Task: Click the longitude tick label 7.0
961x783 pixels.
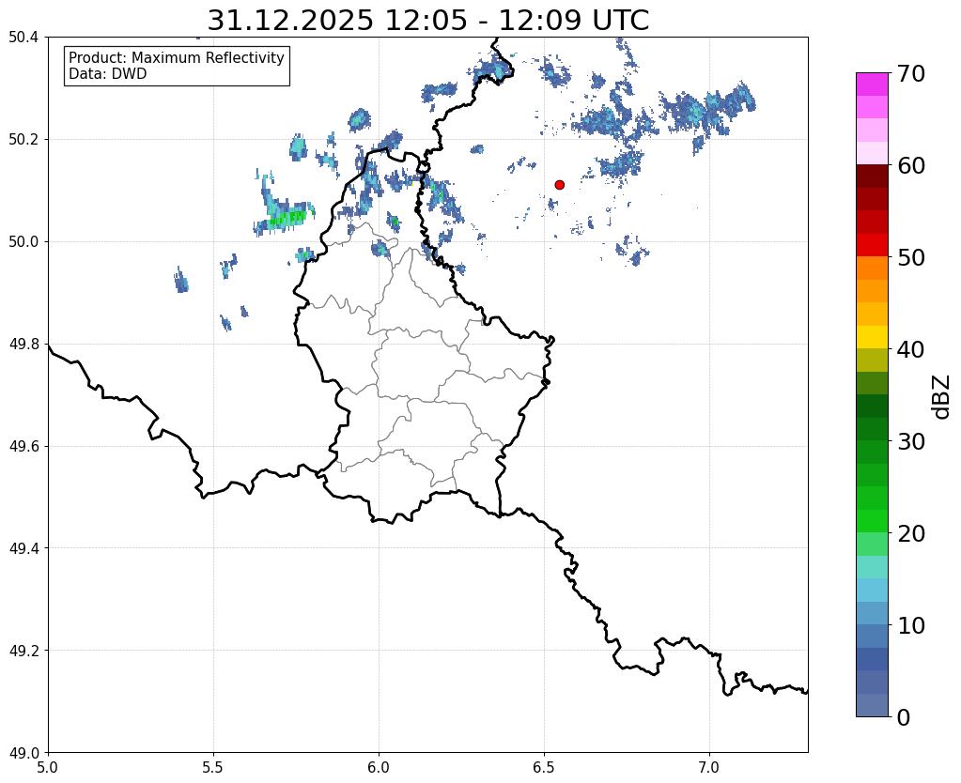Action: (x=709, y=767)
